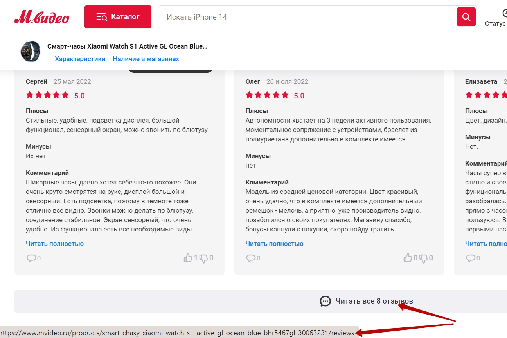507x338 pixels.
Task: Open the Каталог menu
Action: pos(118,17)
